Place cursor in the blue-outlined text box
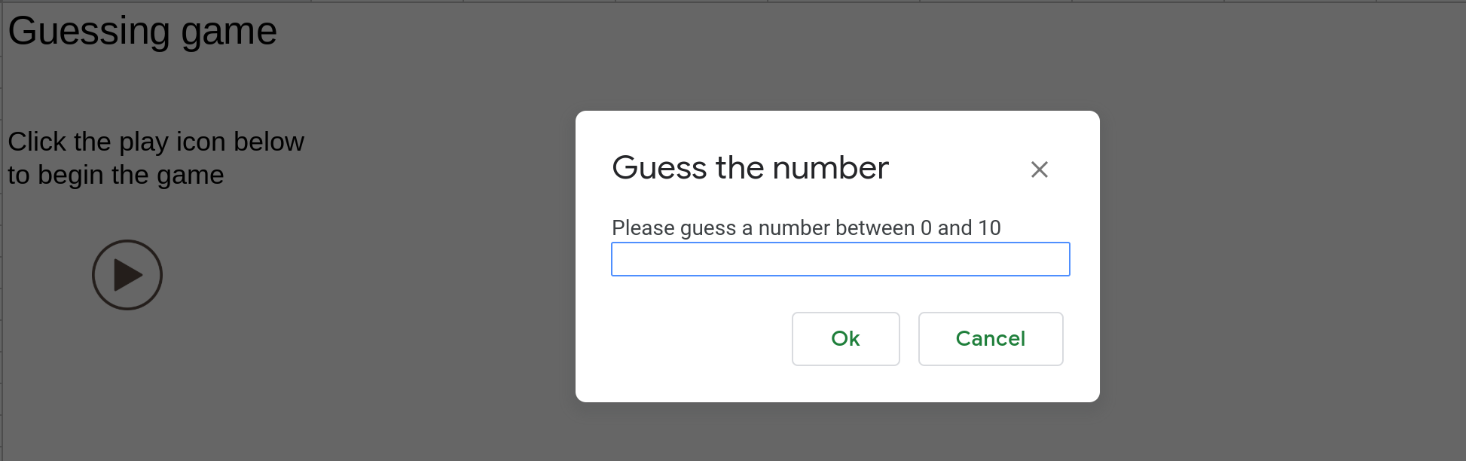 [841, 259]
